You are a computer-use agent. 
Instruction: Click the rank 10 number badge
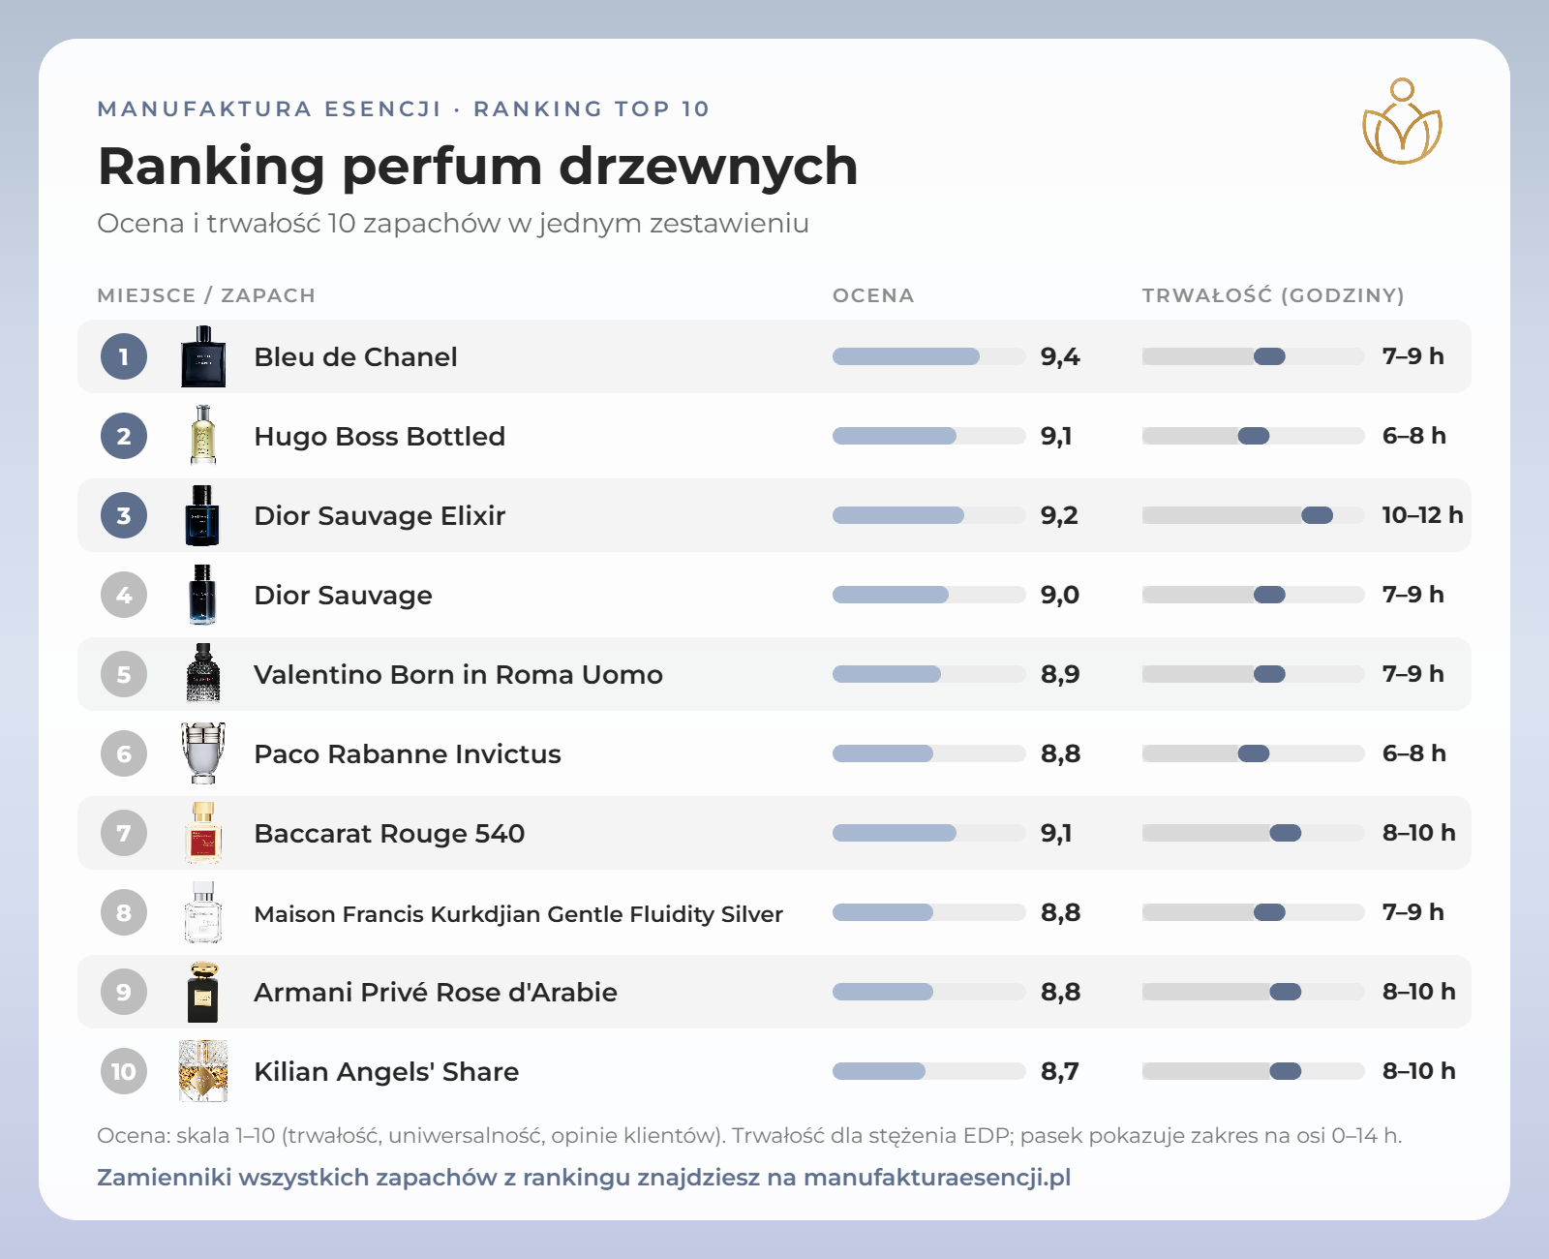(x=124, y=1071)
